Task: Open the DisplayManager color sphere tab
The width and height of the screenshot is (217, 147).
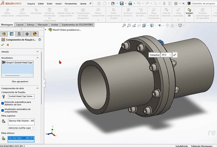Action: coord(35,34)
